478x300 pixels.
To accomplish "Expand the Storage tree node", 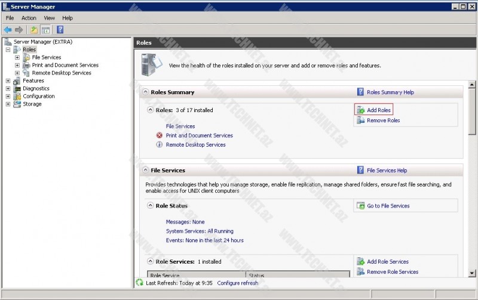I will pyautogui.click(x=8, y=104).
